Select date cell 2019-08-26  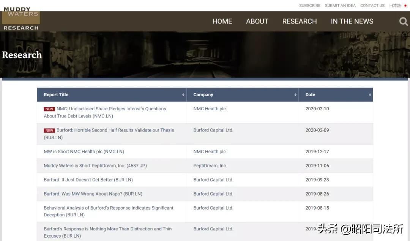click(x=317, y=194)
